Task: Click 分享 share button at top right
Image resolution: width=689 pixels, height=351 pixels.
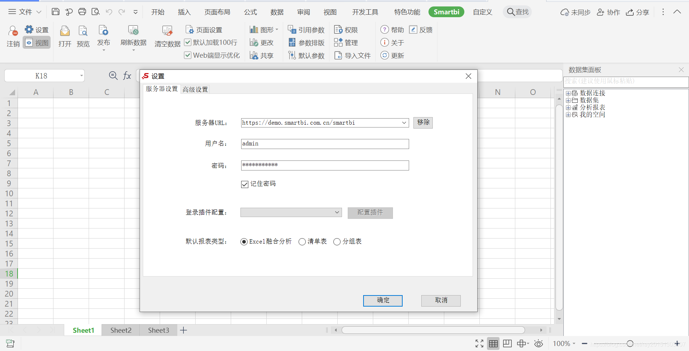Action: [638, 12]
